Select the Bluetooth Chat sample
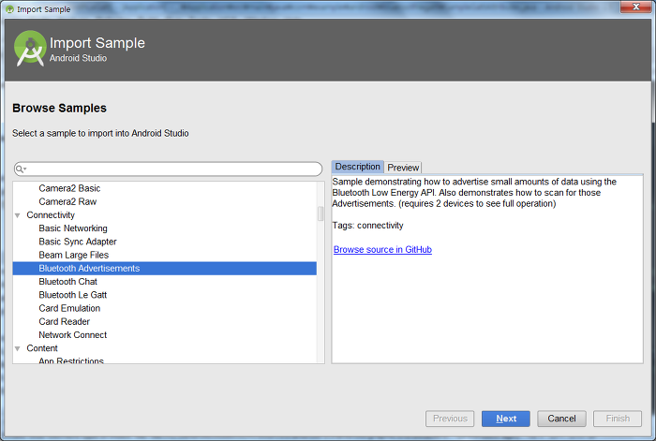 pyautogui.click(x=67, y=282)
